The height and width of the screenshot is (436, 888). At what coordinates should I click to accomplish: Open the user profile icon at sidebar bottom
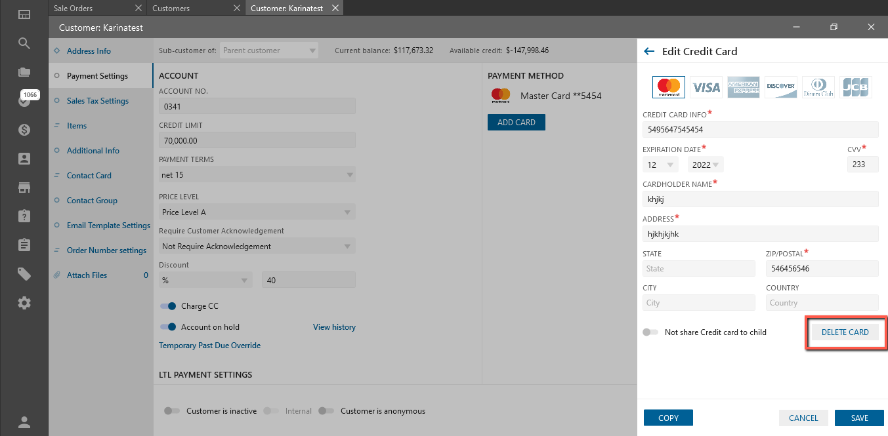coord(24,422)
